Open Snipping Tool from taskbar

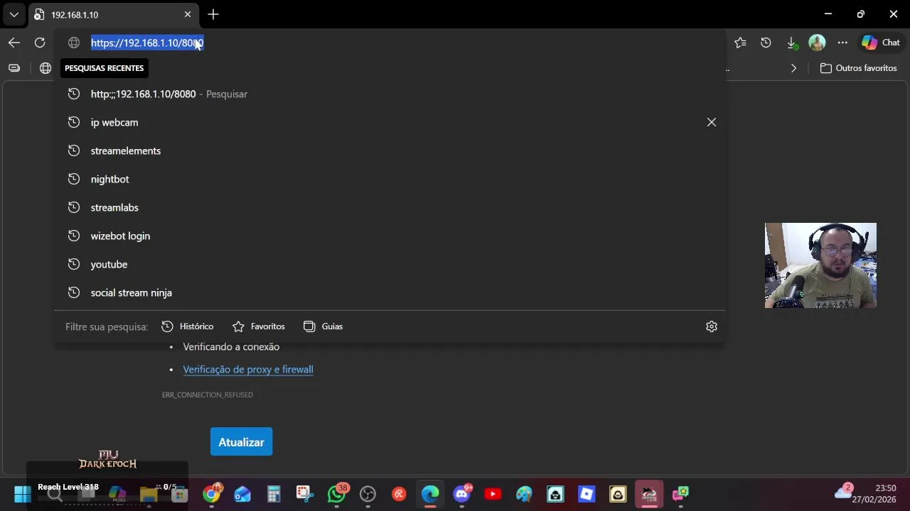click(x=305, y=494)
